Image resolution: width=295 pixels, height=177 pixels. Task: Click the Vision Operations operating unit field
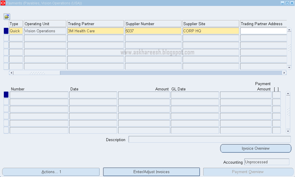pos(45,31)
